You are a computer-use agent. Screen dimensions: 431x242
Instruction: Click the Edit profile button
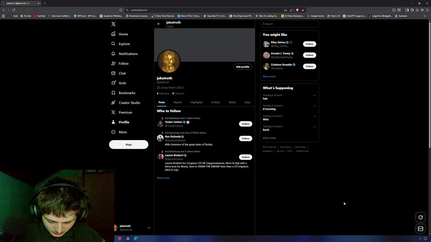point(243,67)
